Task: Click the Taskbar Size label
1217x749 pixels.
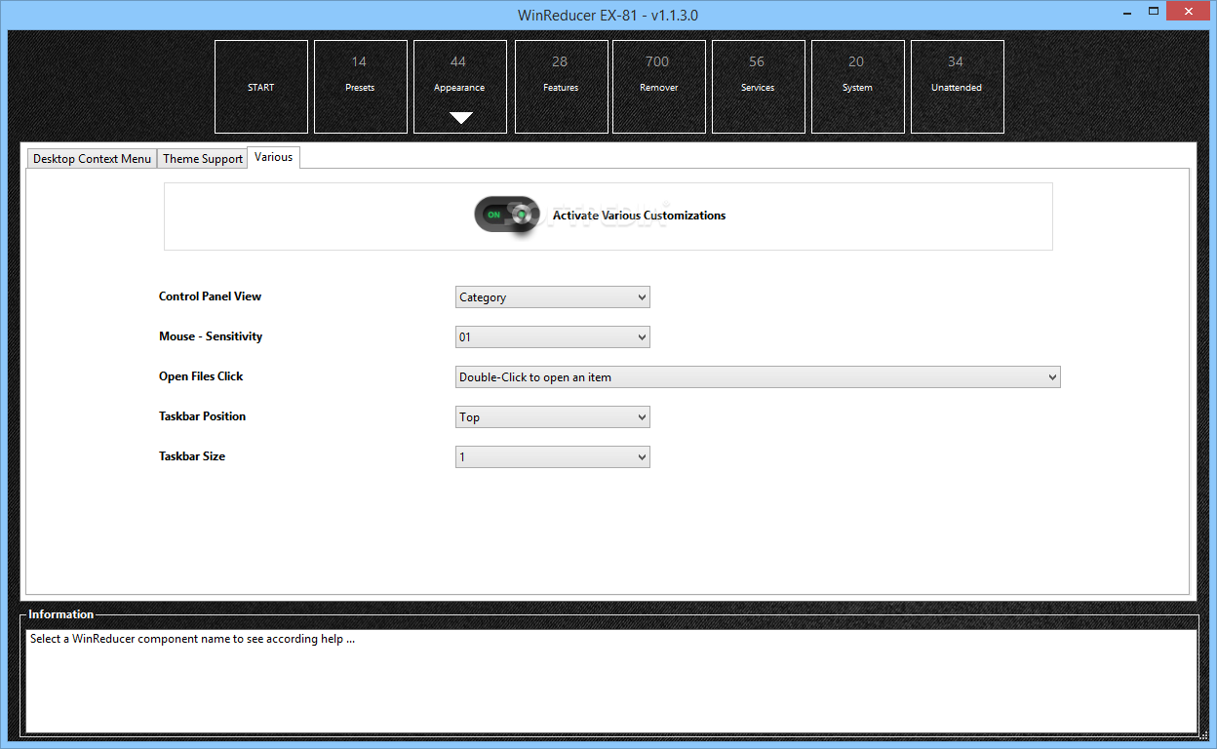Action: [192, 456]
